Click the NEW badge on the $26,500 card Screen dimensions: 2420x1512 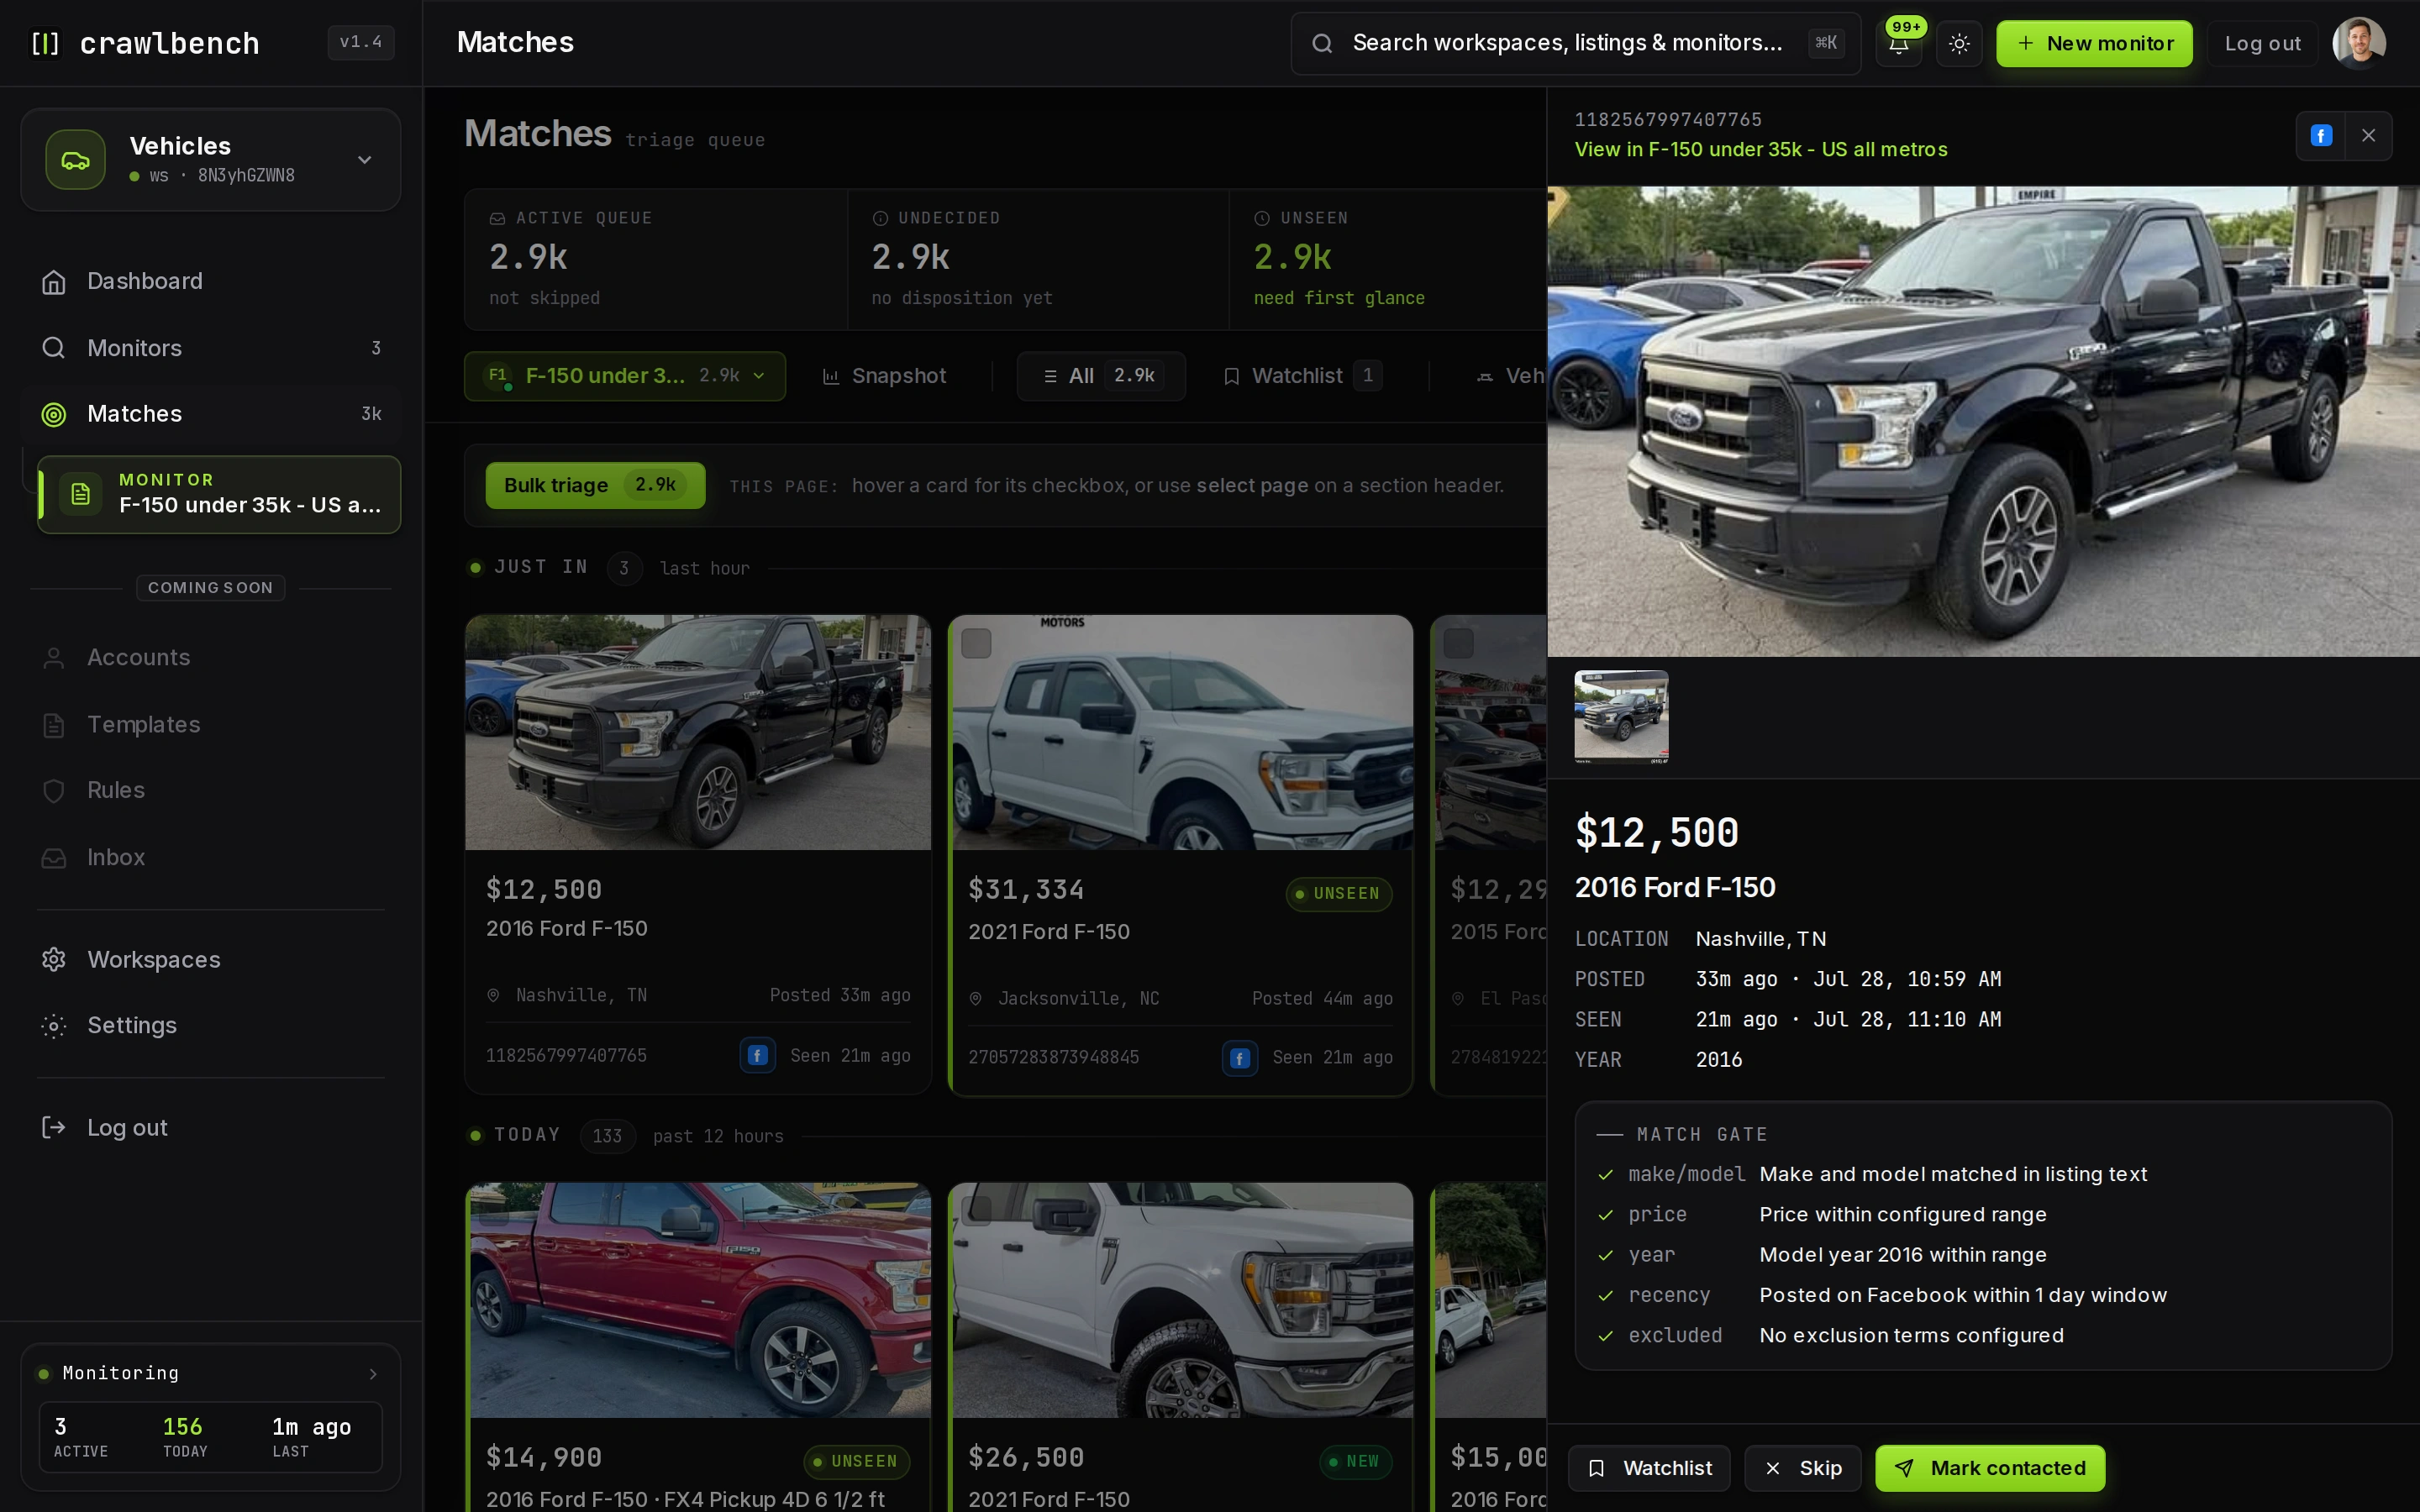(1355, 1462)
